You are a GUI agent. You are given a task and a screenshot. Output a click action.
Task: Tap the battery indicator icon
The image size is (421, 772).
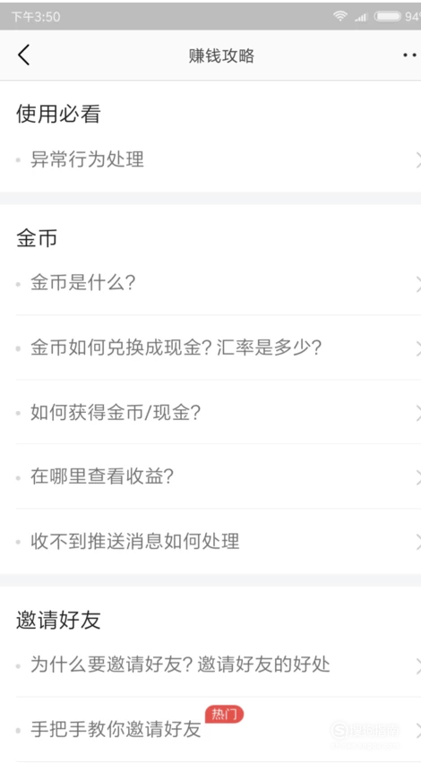(x=388, y=16)
